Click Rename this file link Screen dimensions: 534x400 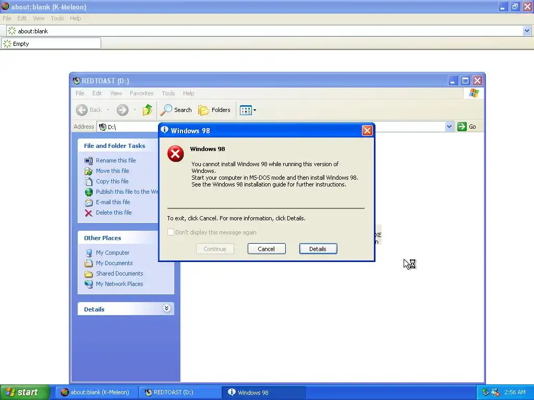pos(116,160)
